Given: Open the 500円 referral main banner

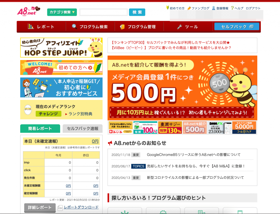Looking at the screenshot, I should click(x=182, y=88).
